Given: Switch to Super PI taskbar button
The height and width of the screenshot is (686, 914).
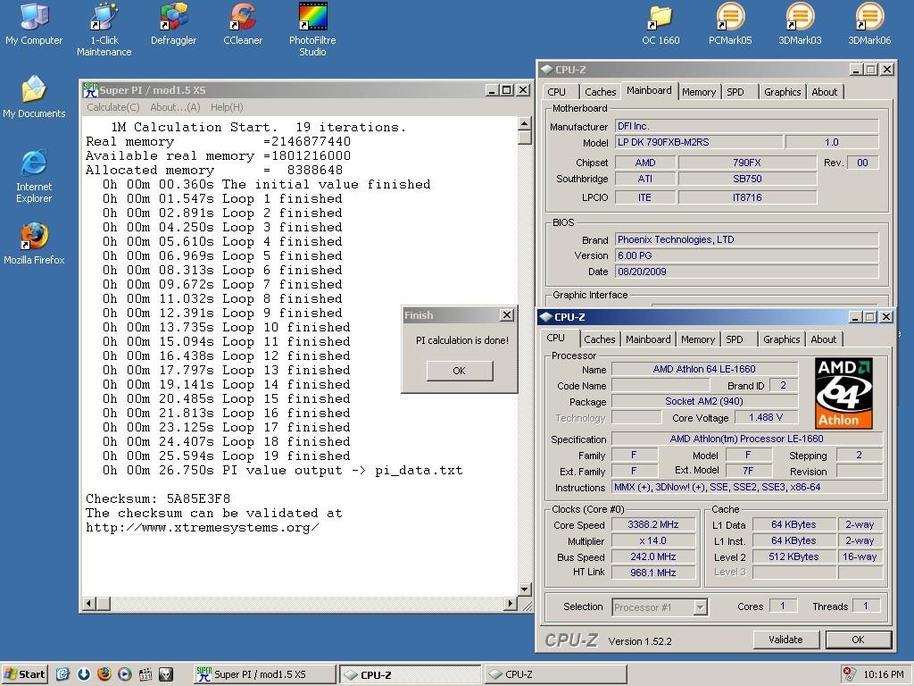Looking at the screenshot, I should [264, 674].
